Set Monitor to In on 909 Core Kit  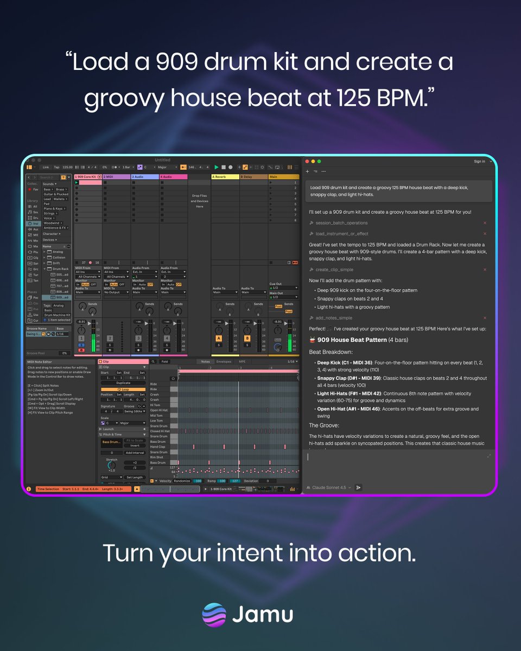coord(78,284)
